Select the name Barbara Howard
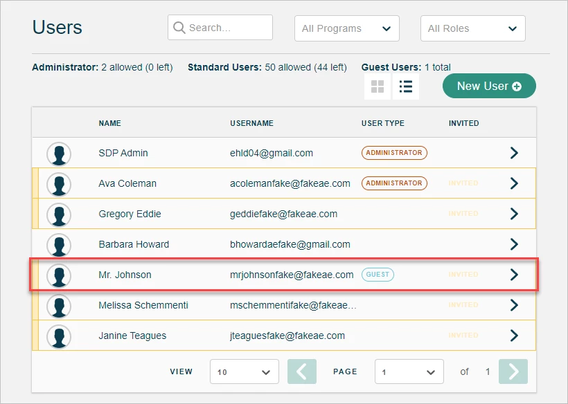The height and width of the screenshot is (404, 568). coord(134,244)
